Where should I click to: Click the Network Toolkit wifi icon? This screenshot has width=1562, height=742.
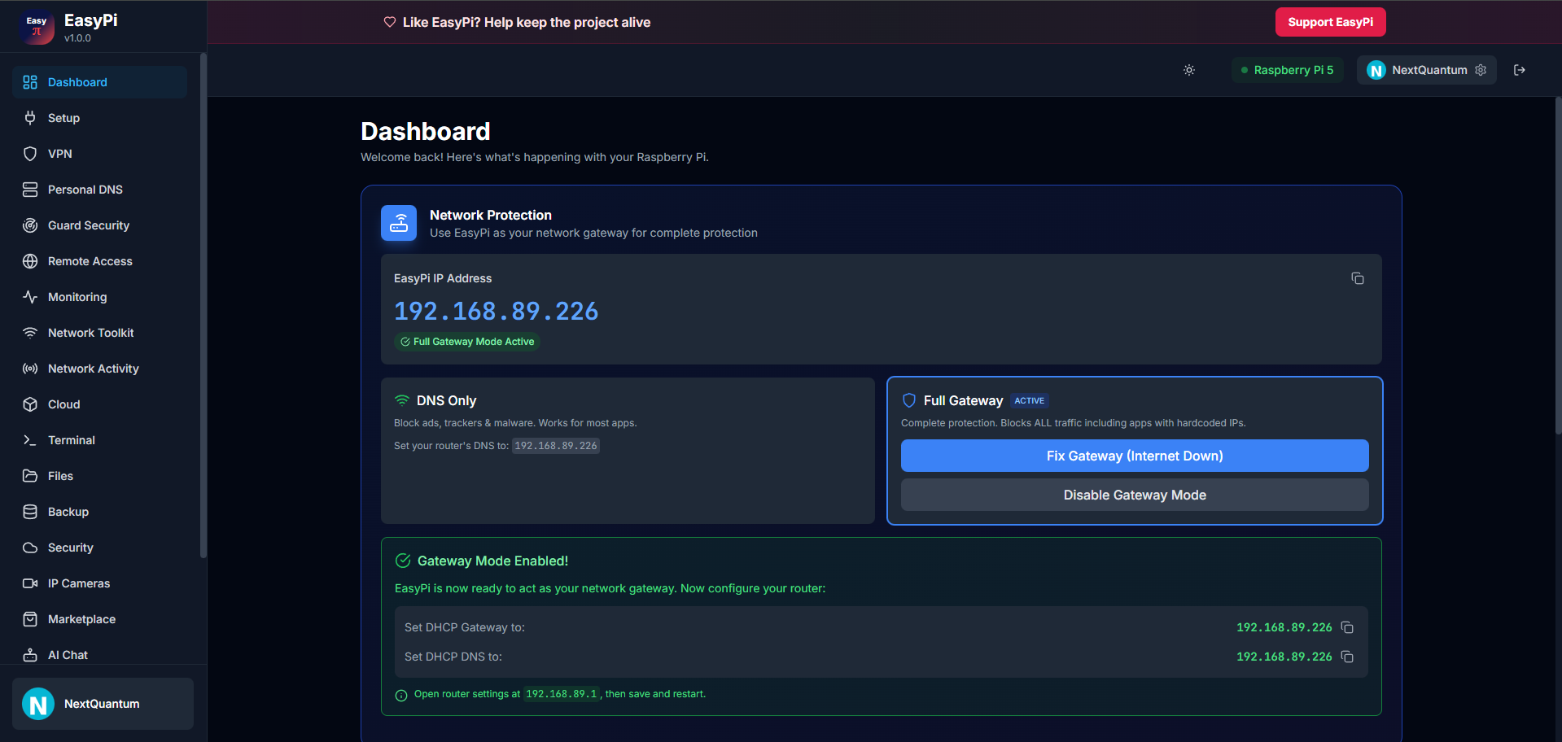point(30,333)
